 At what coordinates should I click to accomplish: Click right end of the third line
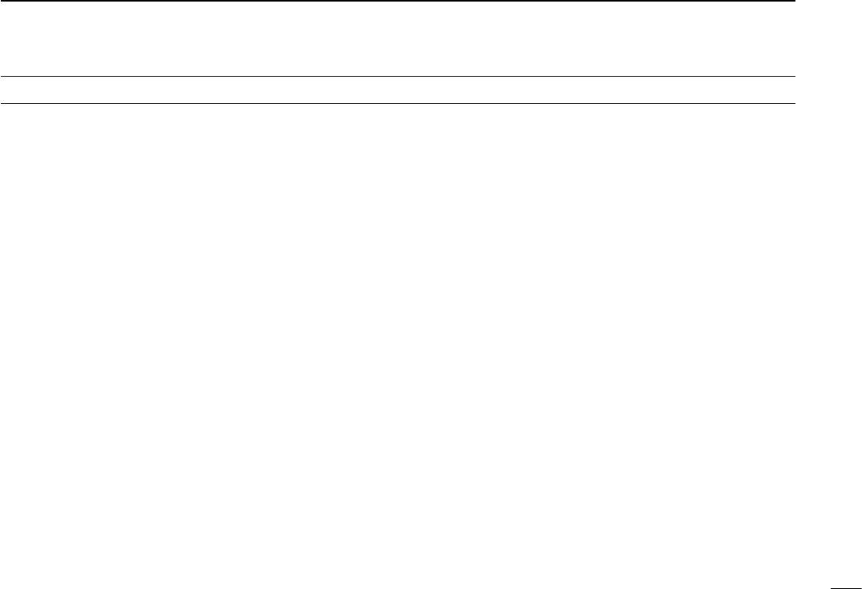[x=793, y=103]
